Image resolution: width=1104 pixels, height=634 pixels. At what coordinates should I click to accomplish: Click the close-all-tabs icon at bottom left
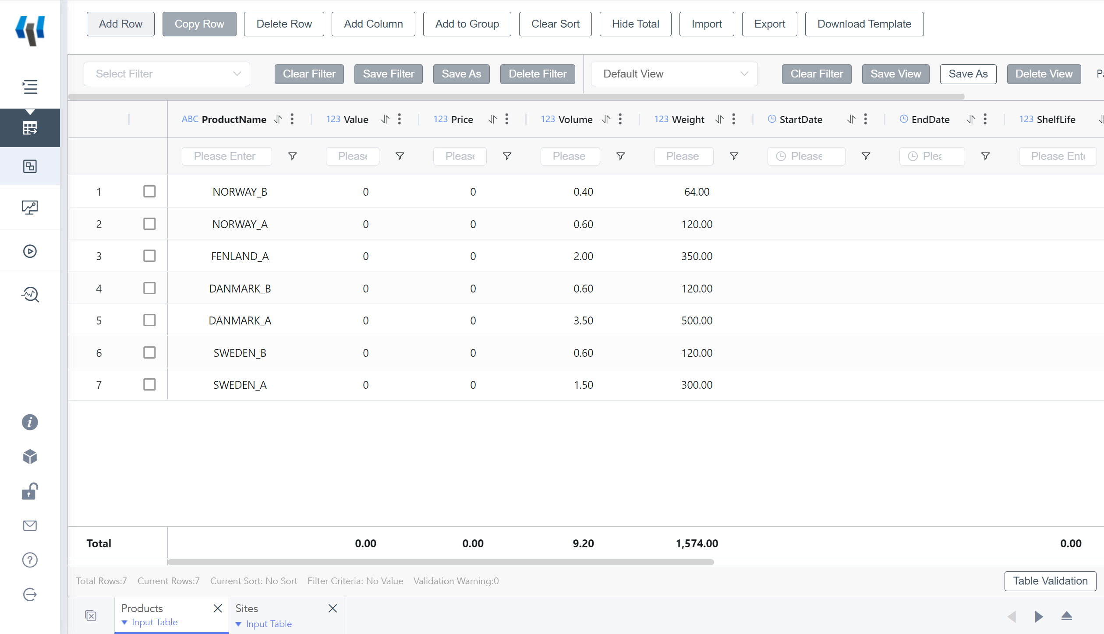click(x=91, y=616)
